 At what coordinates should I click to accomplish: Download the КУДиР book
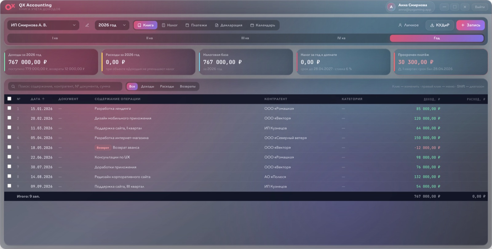pyautogui.click(x=440, y=25)
